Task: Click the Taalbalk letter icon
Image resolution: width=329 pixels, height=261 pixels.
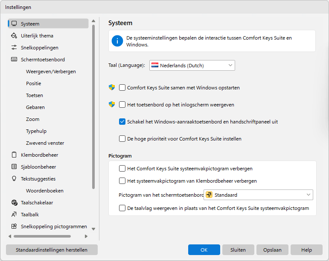Action: click(x=14, y=215)
